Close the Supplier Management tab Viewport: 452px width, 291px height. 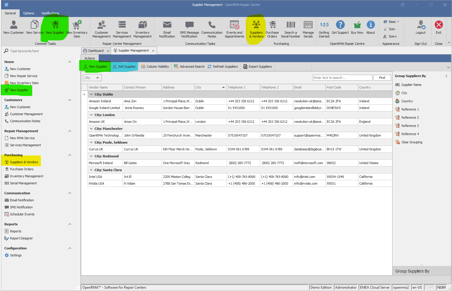click(153, 51)
